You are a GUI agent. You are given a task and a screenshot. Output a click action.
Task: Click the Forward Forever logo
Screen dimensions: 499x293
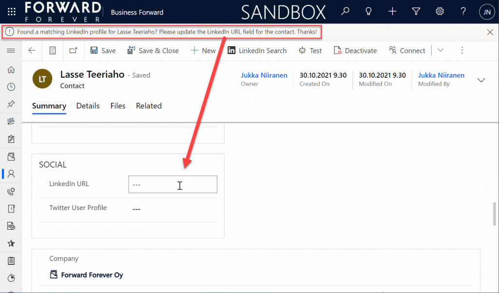[63, 12]
